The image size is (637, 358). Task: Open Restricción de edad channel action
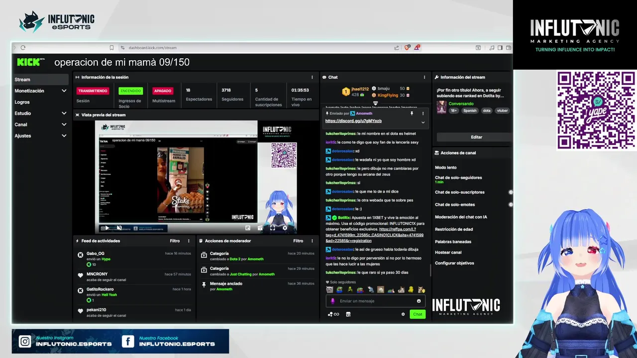coord(454,229)
